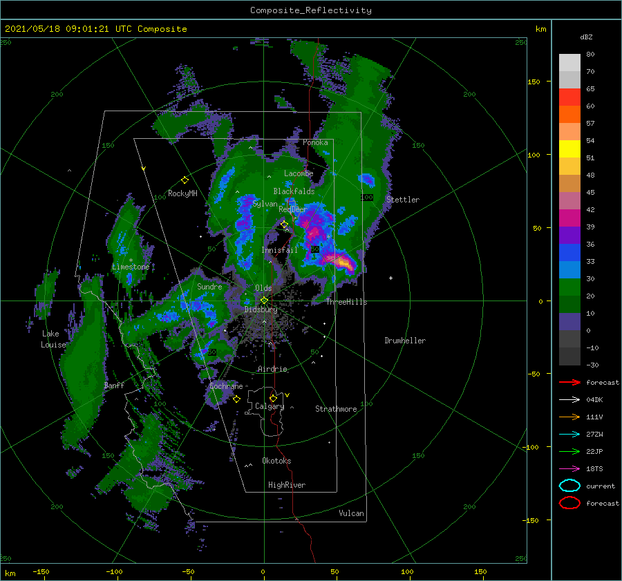The height and width of the screenshot is (581, 622).
Task: Click the boxed 50 range label beside Innisfail
Action: pyautogui.click(x=315, y=249)
